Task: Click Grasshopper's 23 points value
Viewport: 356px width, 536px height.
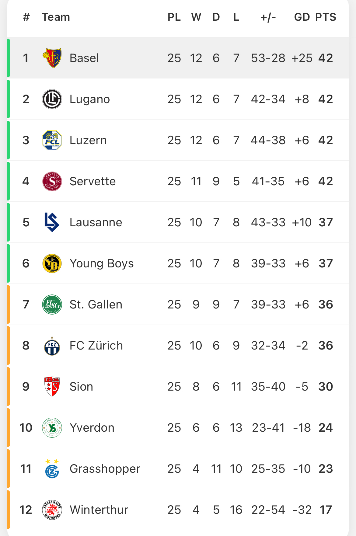Action: (x=326, y=469)
